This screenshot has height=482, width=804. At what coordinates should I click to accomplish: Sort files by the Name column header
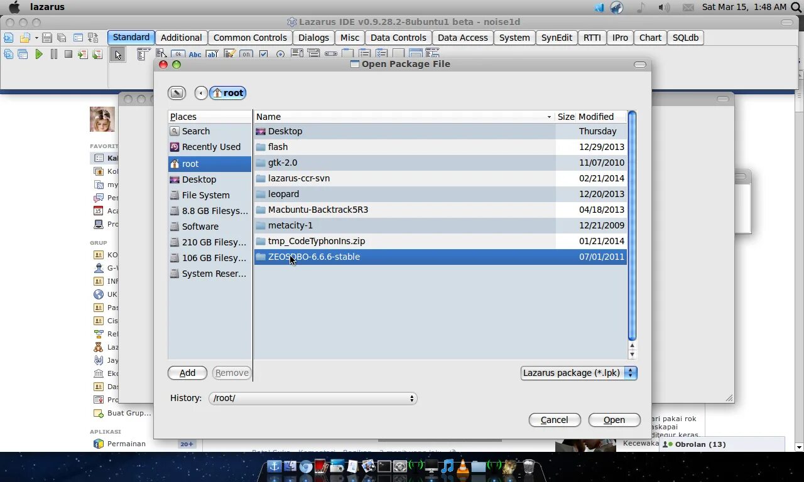point(405,117)
